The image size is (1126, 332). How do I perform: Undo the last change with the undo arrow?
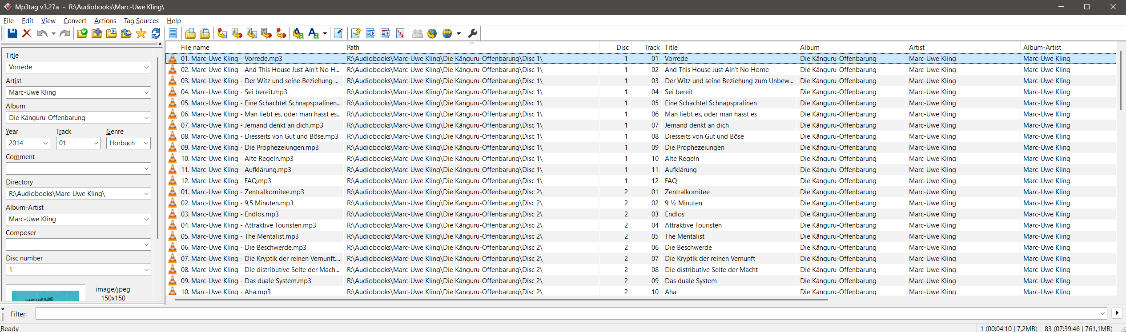pos(42,33)
